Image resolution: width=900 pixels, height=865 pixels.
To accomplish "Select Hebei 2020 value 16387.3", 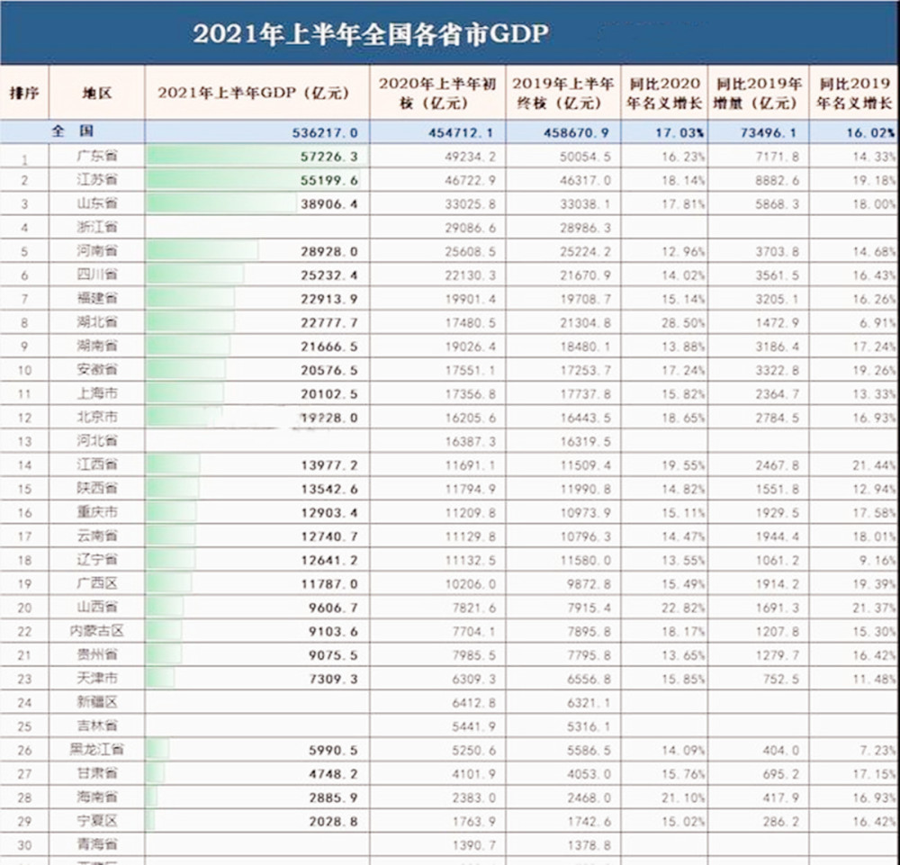I will (x=470, y=441).
